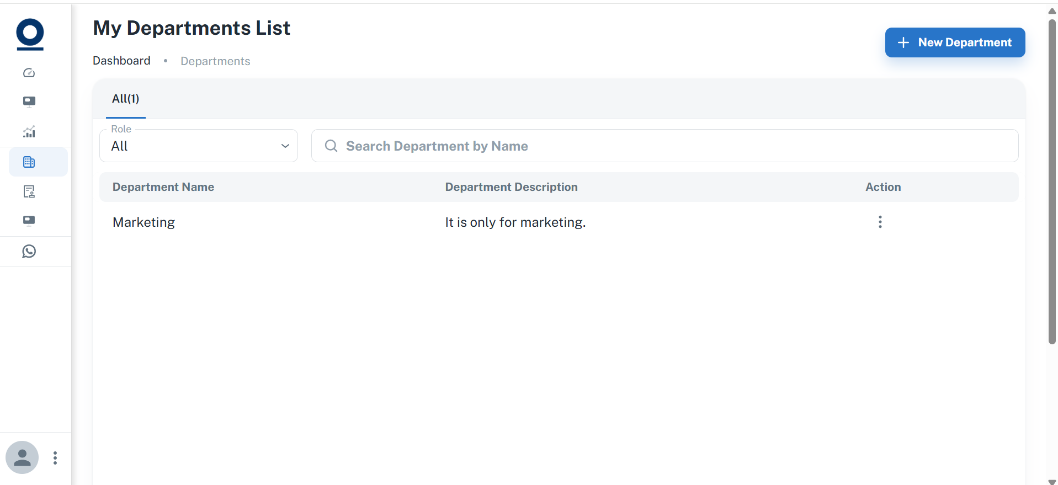Image resolution: width=1058 pixels, height=485 pixels.
Task: Switch to the All(1) tab
Action: 126,99
